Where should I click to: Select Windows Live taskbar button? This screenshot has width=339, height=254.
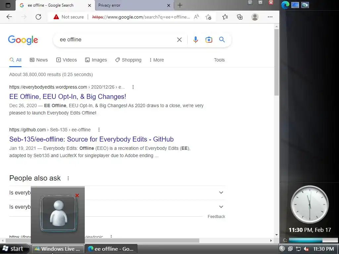pyautogui.click(x=58, y=249)
